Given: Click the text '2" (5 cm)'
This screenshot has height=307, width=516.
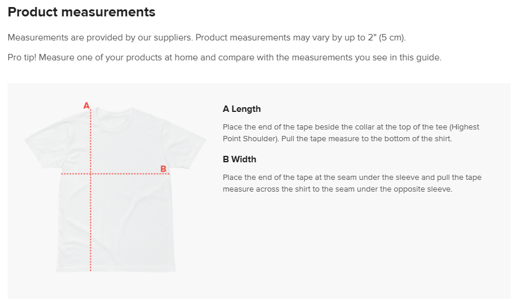Looking at the screenshot, I should [x=387, y=37].
